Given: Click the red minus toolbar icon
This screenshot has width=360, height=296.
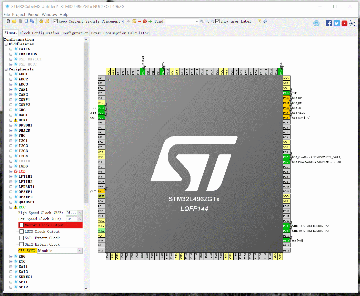Looking at the screenshot, I should [x=139, y=22].
